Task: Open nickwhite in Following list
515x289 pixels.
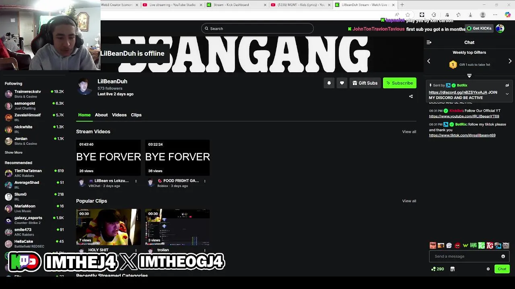Action: pyautogui.click(x=34, y=129)
